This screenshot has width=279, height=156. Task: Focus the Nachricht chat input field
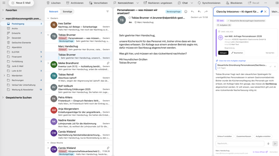point(240,143)
